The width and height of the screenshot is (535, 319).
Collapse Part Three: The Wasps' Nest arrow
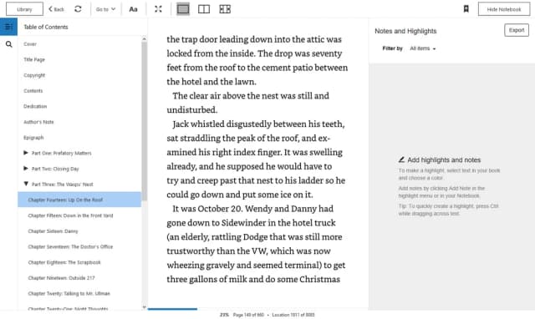26,184
